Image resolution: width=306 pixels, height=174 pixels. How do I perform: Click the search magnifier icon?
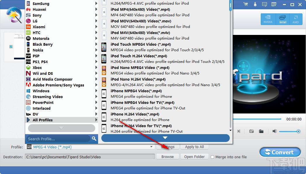coord(94,139)
